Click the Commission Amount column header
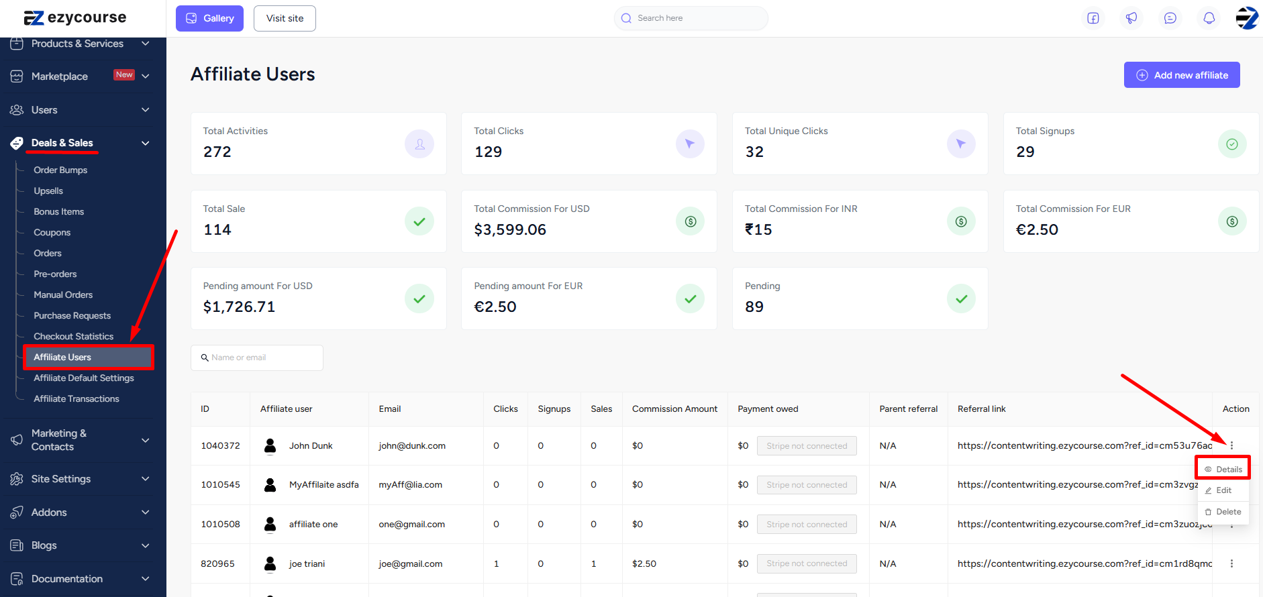 click(x=674, y=409)
